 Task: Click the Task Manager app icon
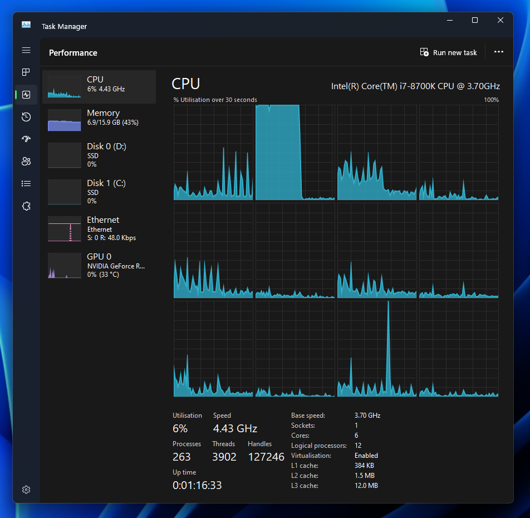[x=26, y=25]
